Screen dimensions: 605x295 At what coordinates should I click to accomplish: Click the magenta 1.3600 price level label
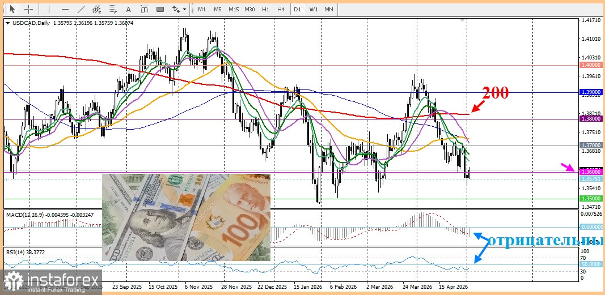click(590, 172)
